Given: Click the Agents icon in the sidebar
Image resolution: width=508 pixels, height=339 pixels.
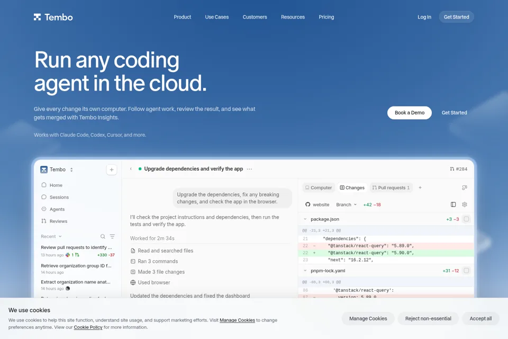Looking at the screenshot, I should click(x=44, y=209).
